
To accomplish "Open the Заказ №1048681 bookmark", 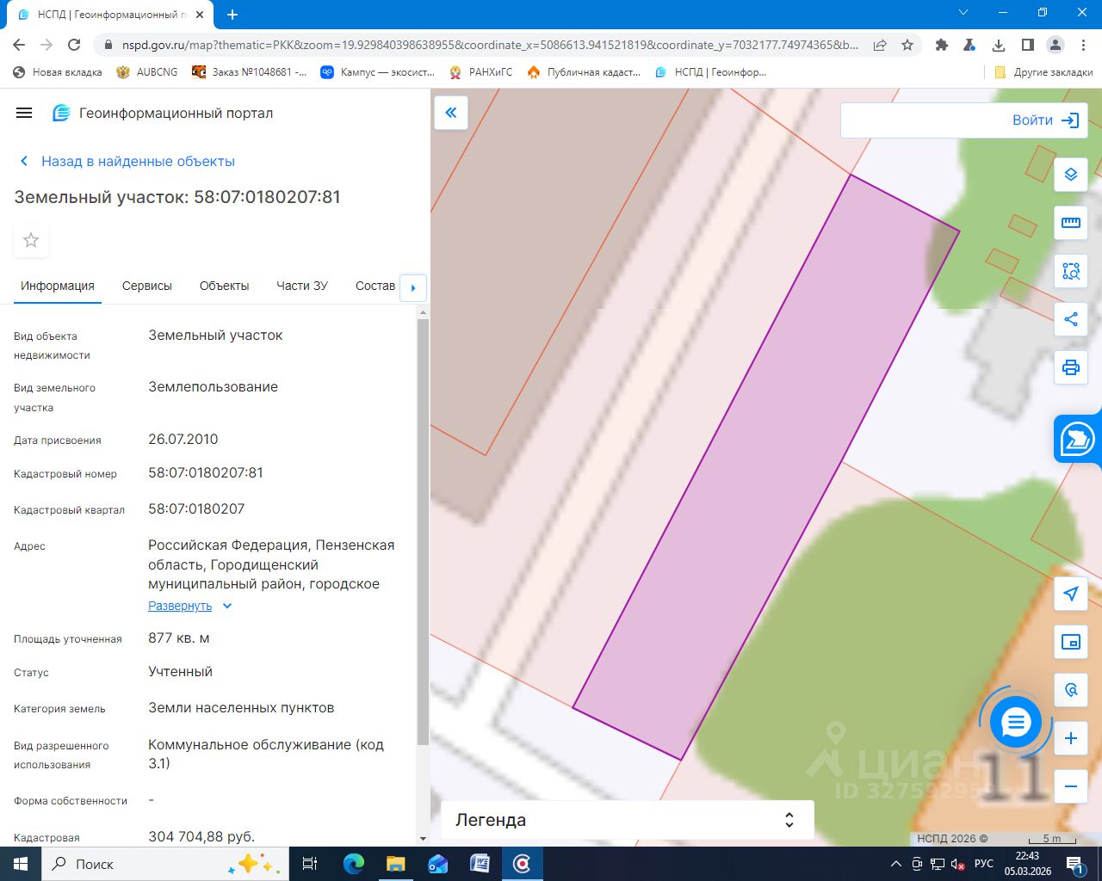I will (x=249, y=72).
